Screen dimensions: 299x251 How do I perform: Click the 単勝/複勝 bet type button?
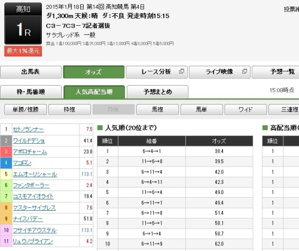(x=25, y=110)
